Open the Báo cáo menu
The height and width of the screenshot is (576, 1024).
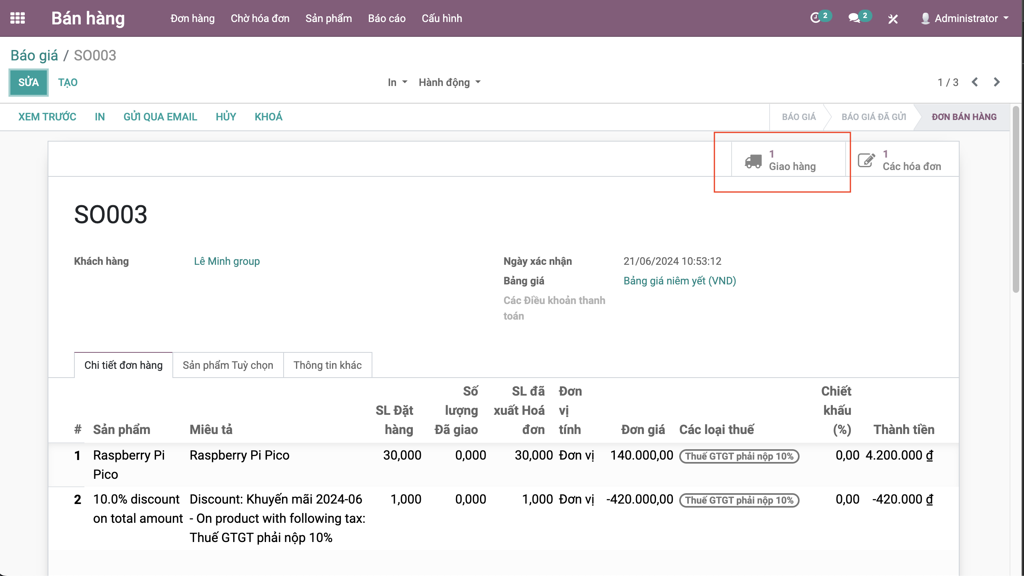pos(386,18)
